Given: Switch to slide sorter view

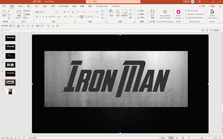Looking at the screenshot, I should (x=177, y=138).
